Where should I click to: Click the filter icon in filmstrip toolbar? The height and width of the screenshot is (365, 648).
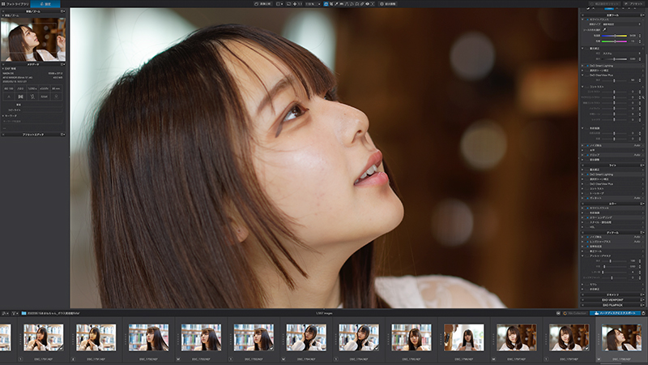coord(14,313)
